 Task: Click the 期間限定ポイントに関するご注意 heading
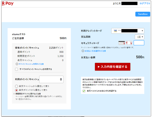tap(28, 94)
